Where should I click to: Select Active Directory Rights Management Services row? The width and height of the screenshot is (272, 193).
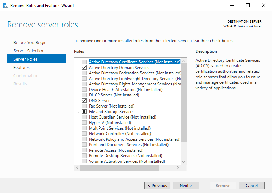[x=135, y=84]
